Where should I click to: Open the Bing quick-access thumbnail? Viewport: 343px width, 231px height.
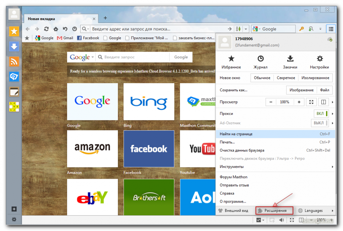[x=149, y=102]
